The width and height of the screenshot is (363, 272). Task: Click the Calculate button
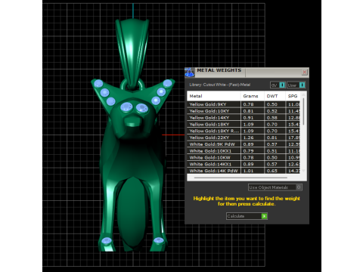click(247, 216)
